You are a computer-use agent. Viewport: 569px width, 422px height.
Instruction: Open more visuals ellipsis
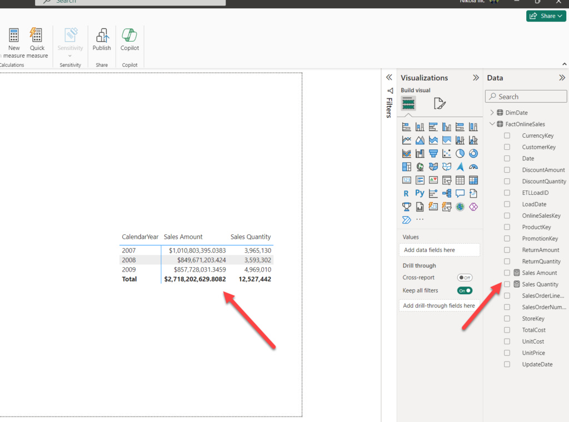point(420,219)
